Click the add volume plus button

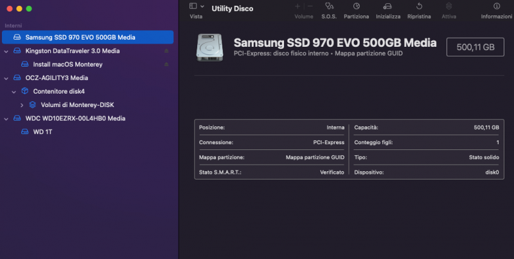(297, 6)
